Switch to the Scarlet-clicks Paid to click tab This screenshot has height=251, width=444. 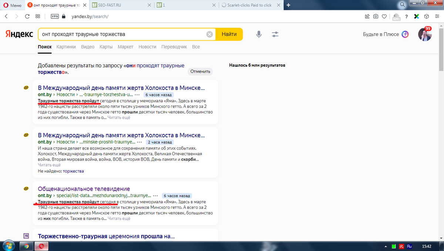point(250,5)
